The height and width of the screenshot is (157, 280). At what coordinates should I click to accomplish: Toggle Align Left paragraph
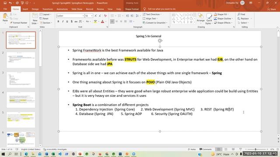(112, 21)
